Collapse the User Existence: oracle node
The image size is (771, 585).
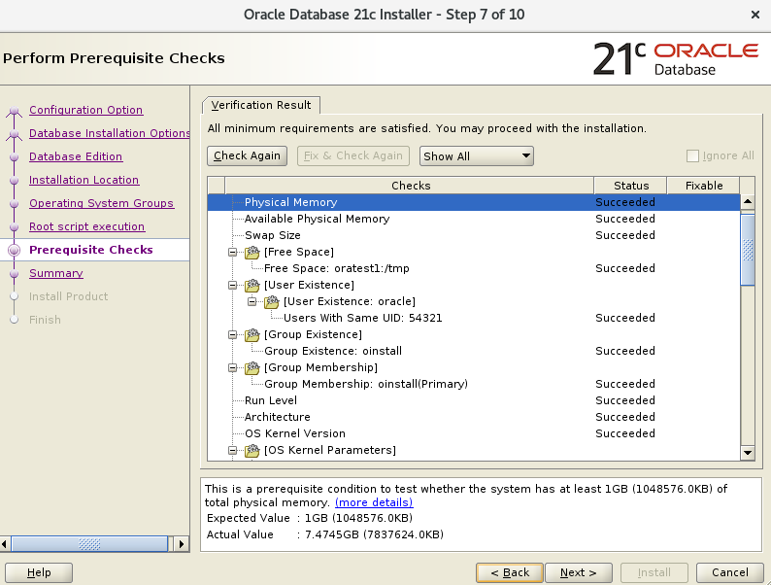251,301
